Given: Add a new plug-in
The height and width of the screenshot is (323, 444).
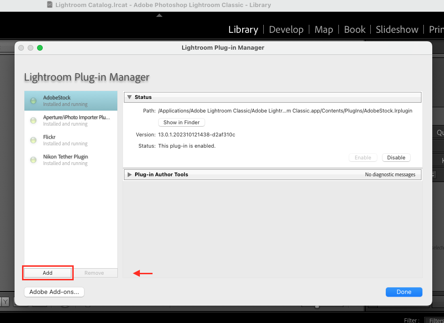Looking at the screenshot, I should [x=47, y=273].
